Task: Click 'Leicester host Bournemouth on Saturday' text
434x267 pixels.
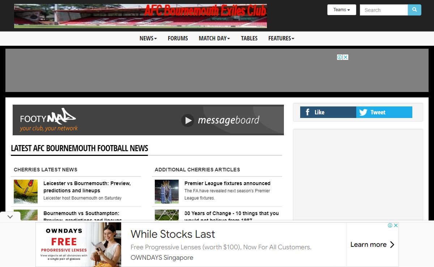Action: pyautogui.click(x=82, y=198)
